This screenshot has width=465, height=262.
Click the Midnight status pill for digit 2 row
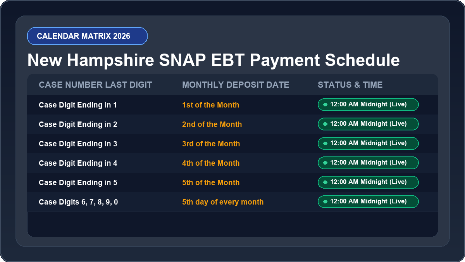pyautogui.click(x=368, y=124)
